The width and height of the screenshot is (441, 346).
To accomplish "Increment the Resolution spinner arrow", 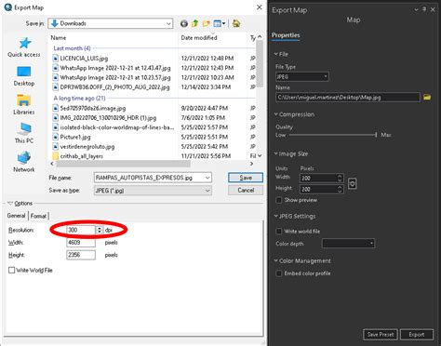I will 100,228.
